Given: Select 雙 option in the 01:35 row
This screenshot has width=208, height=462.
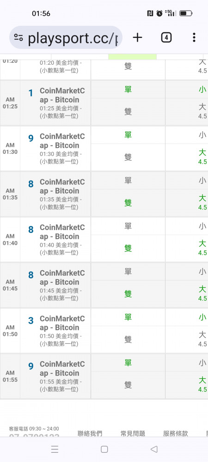Looking at the screenshot, I should click(128, 203).
